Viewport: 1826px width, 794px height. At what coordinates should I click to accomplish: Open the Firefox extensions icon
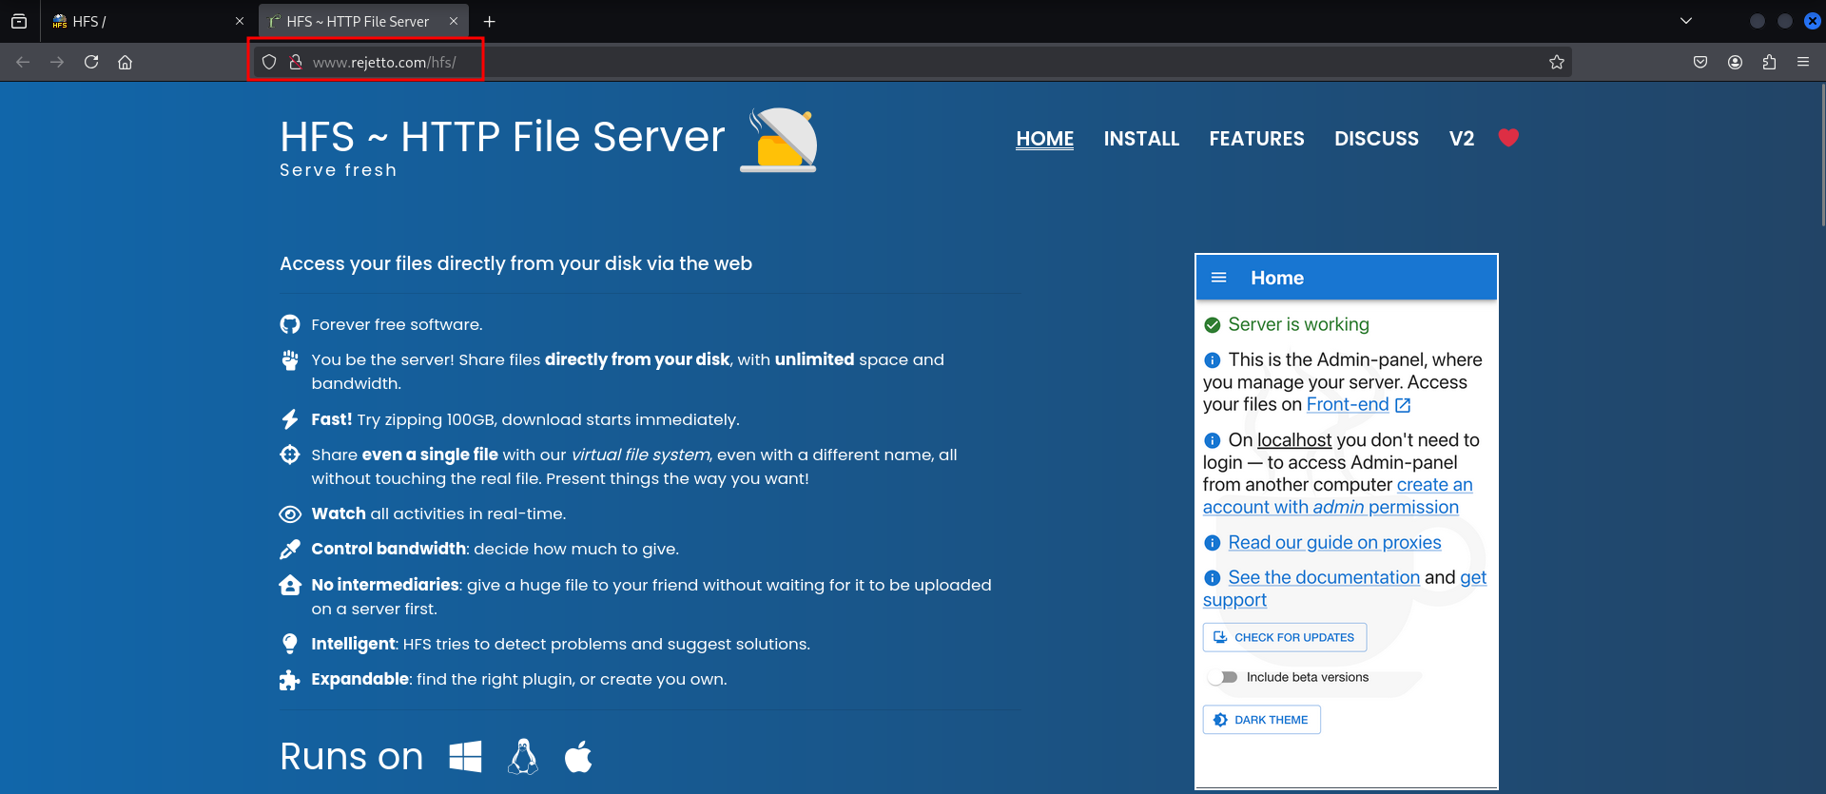[x=1769, y=62]
